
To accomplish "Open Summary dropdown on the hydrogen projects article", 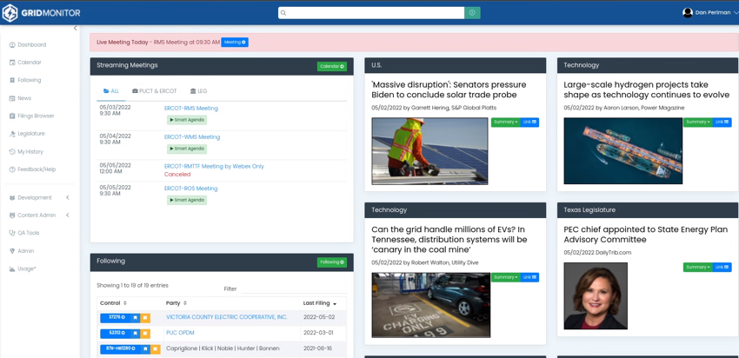I will pyautogui.click(x=698, y=122).
